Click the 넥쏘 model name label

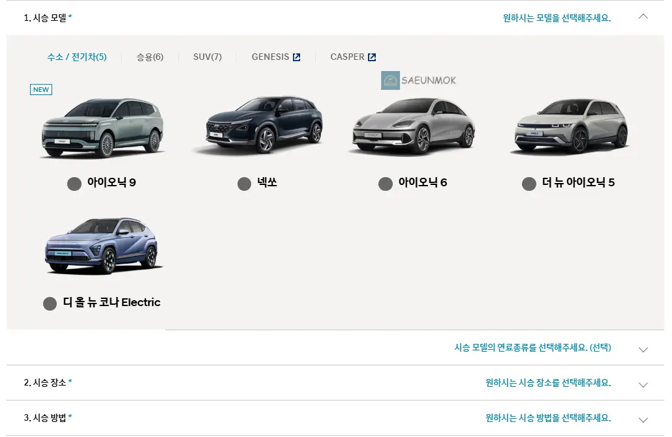pos(267,182)
